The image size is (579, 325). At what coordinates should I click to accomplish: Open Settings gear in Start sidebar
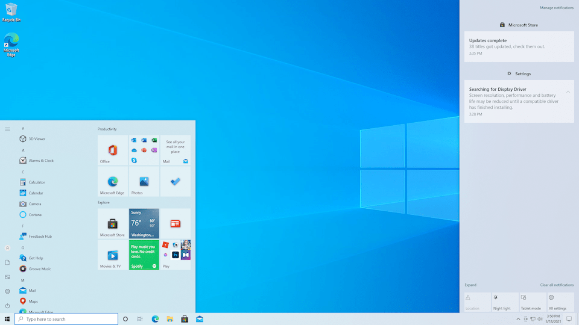(7, 291)
